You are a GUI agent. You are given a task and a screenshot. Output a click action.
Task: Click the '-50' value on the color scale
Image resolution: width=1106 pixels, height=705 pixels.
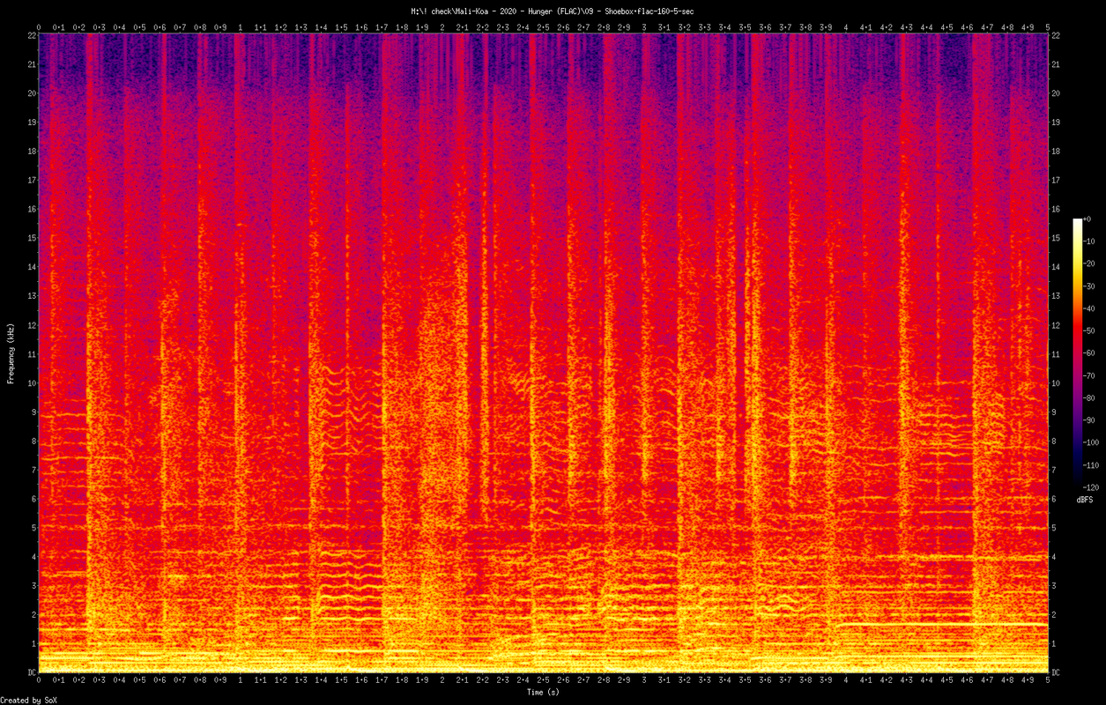coord(1091,330)
